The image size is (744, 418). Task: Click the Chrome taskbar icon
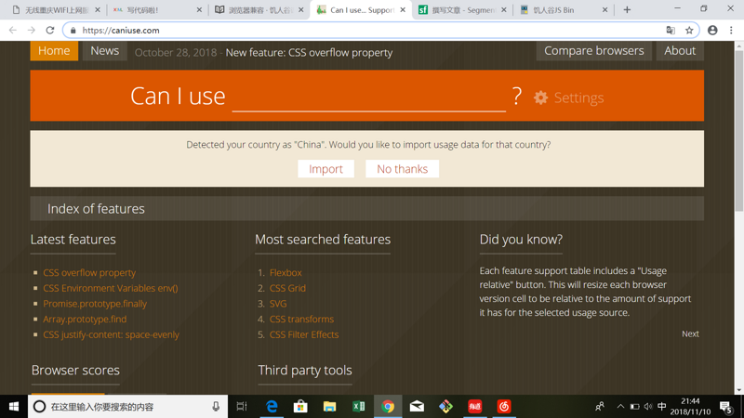(x=388, y=407)
